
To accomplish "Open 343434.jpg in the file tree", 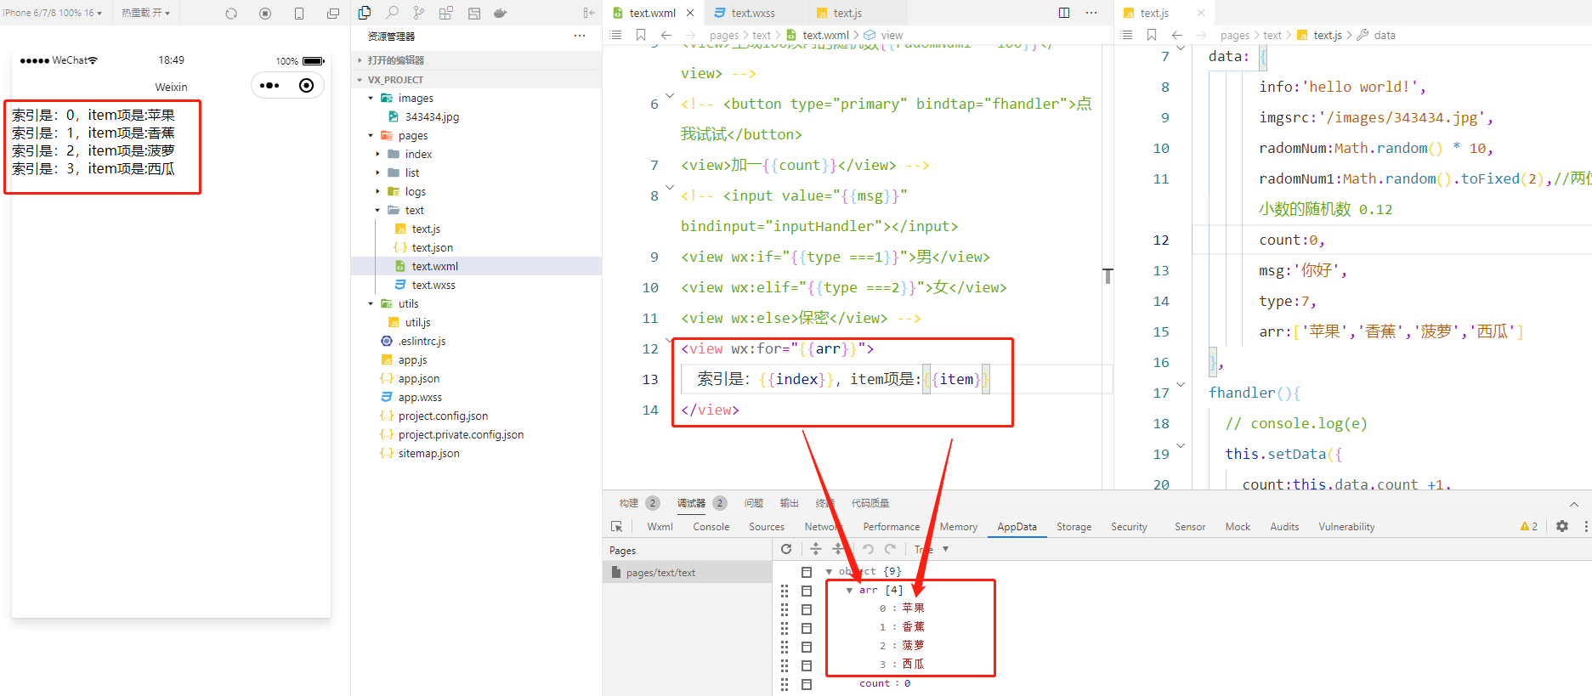I will 432,116.
